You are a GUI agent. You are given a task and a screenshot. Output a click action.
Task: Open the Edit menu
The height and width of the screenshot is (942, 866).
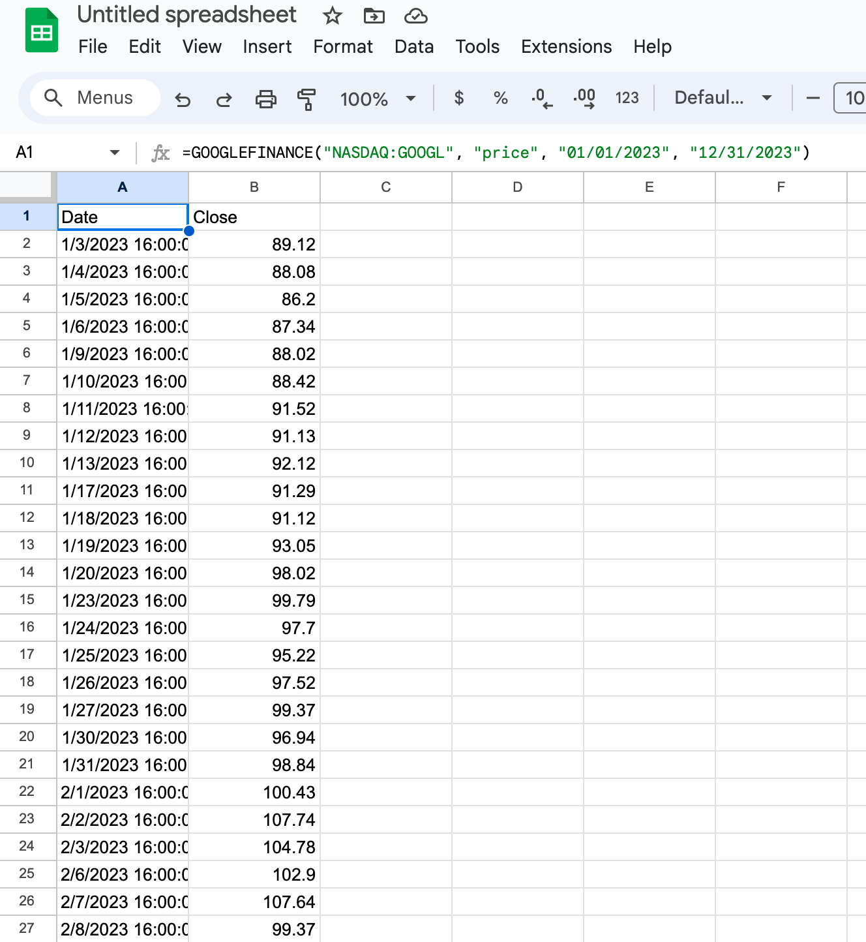click(x=145, y=47)
